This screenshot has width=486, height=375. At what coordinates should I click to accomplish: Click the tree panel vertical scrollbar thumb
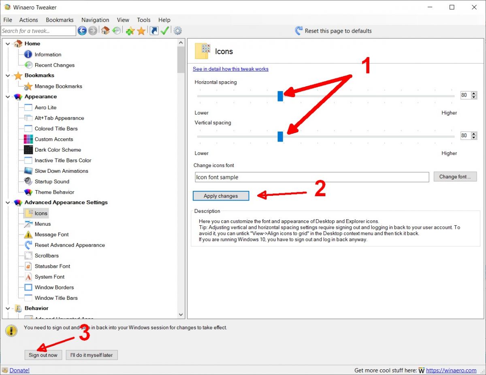click(x=181, y=60)
